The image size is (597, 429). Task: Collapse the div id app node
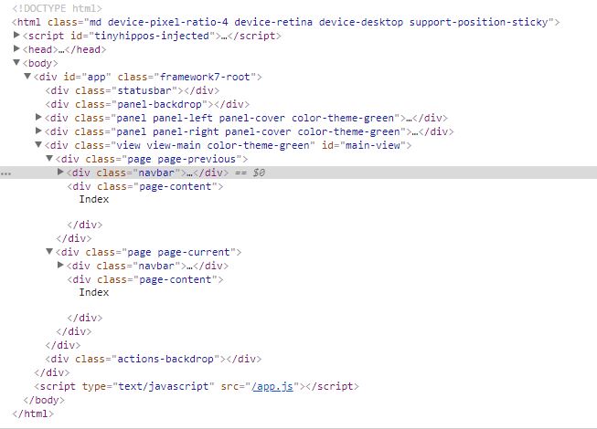coord(27,77)
